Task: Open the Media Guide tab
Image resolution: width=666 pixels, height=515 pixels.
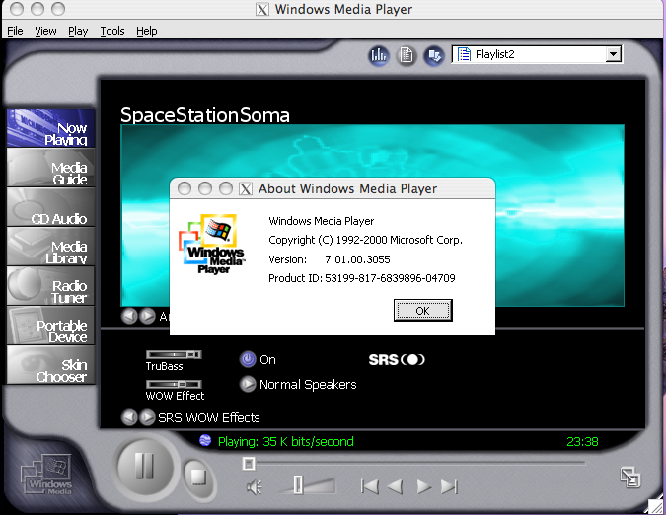Action: 51,168
